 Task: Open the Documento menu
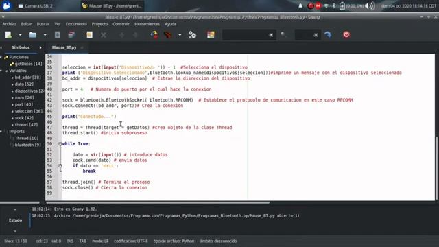coord(76,24)
